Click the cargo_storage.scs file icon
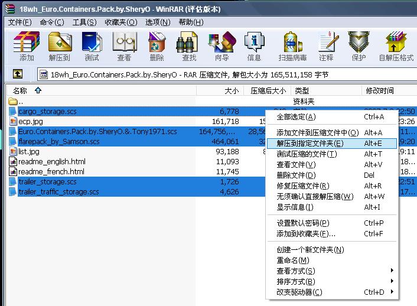 tap(12, 112)
